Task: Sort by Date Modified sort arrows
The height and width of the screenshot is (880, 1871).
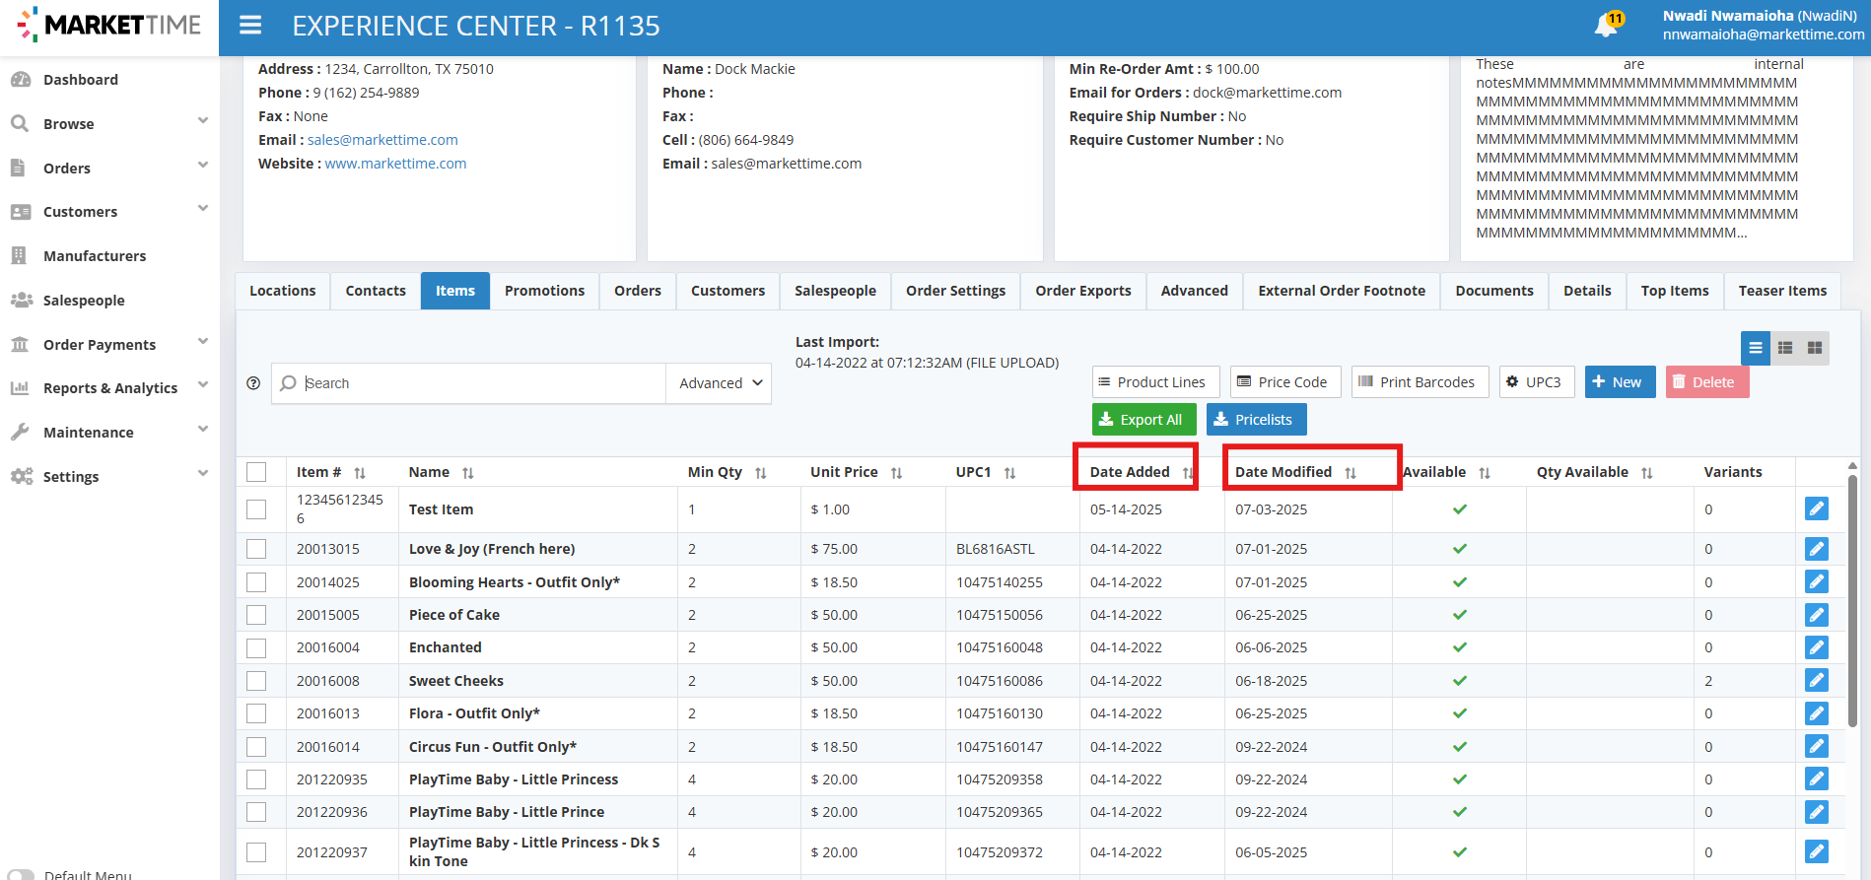Action: coord(1351,473)
